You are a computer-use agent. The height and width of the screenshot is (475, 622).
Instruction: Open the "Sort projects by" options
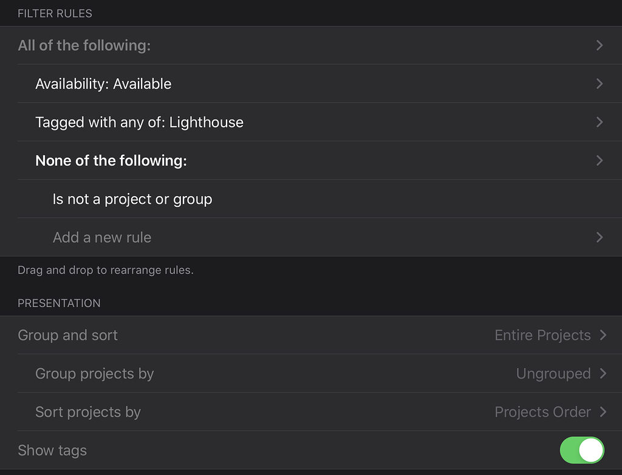(x=87, y=412)
